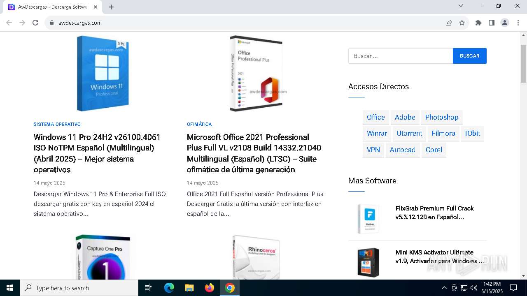This screenshot has height=296, width=527.
Task: Open the Chrome three-dot menu
Action: coord(518,23)
